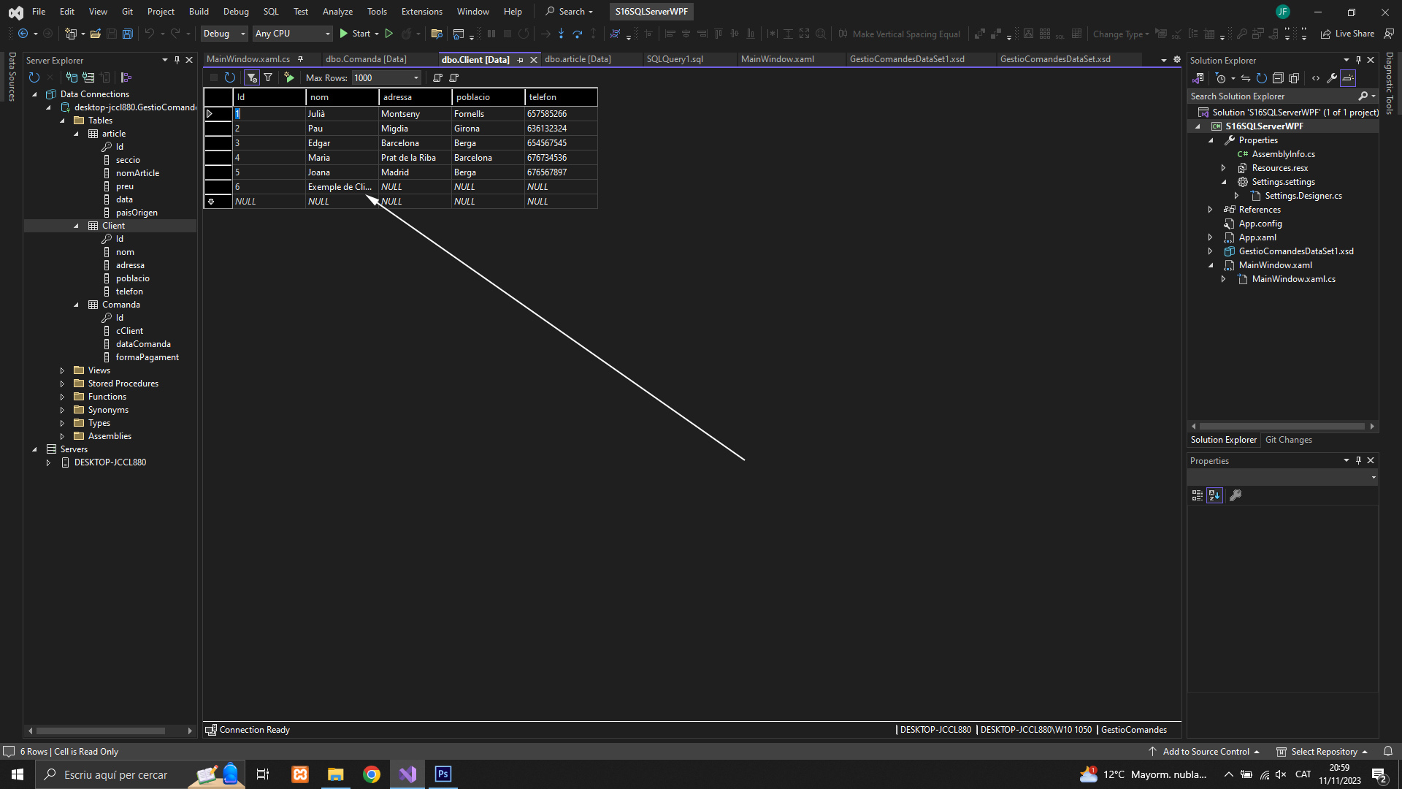
Task: Click Collapse All in Solution Explorer toolbar
Action: [x=1278, y=78]
